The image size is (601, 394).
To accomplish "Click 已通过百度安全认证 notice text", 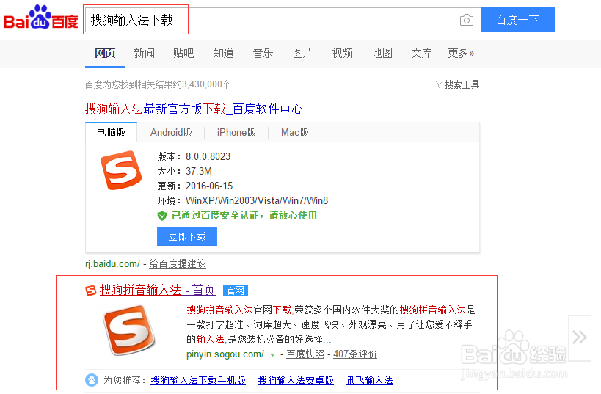I will [x=244, y=216].
